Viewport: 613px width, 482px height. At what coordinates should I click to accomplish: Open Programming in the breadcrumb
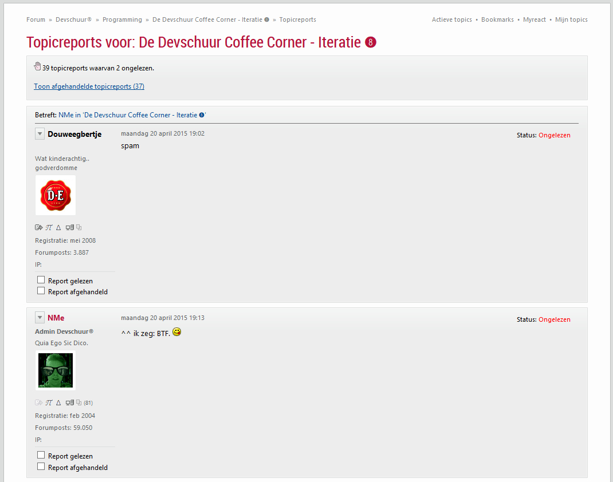pos(122,19)
